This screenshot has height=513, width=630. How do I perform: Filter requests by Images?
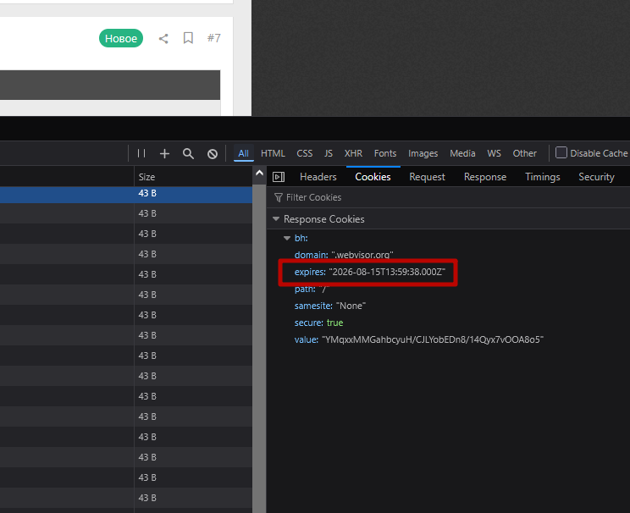(x=423, y=153)
